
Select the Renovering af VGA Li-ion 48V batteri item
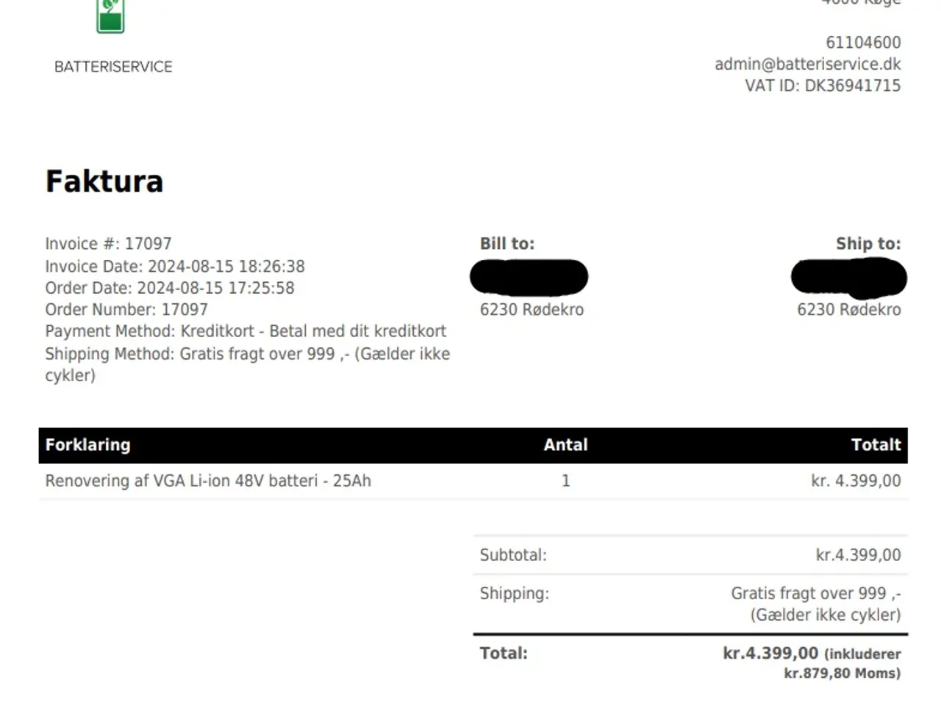click(x=208, y=481)
